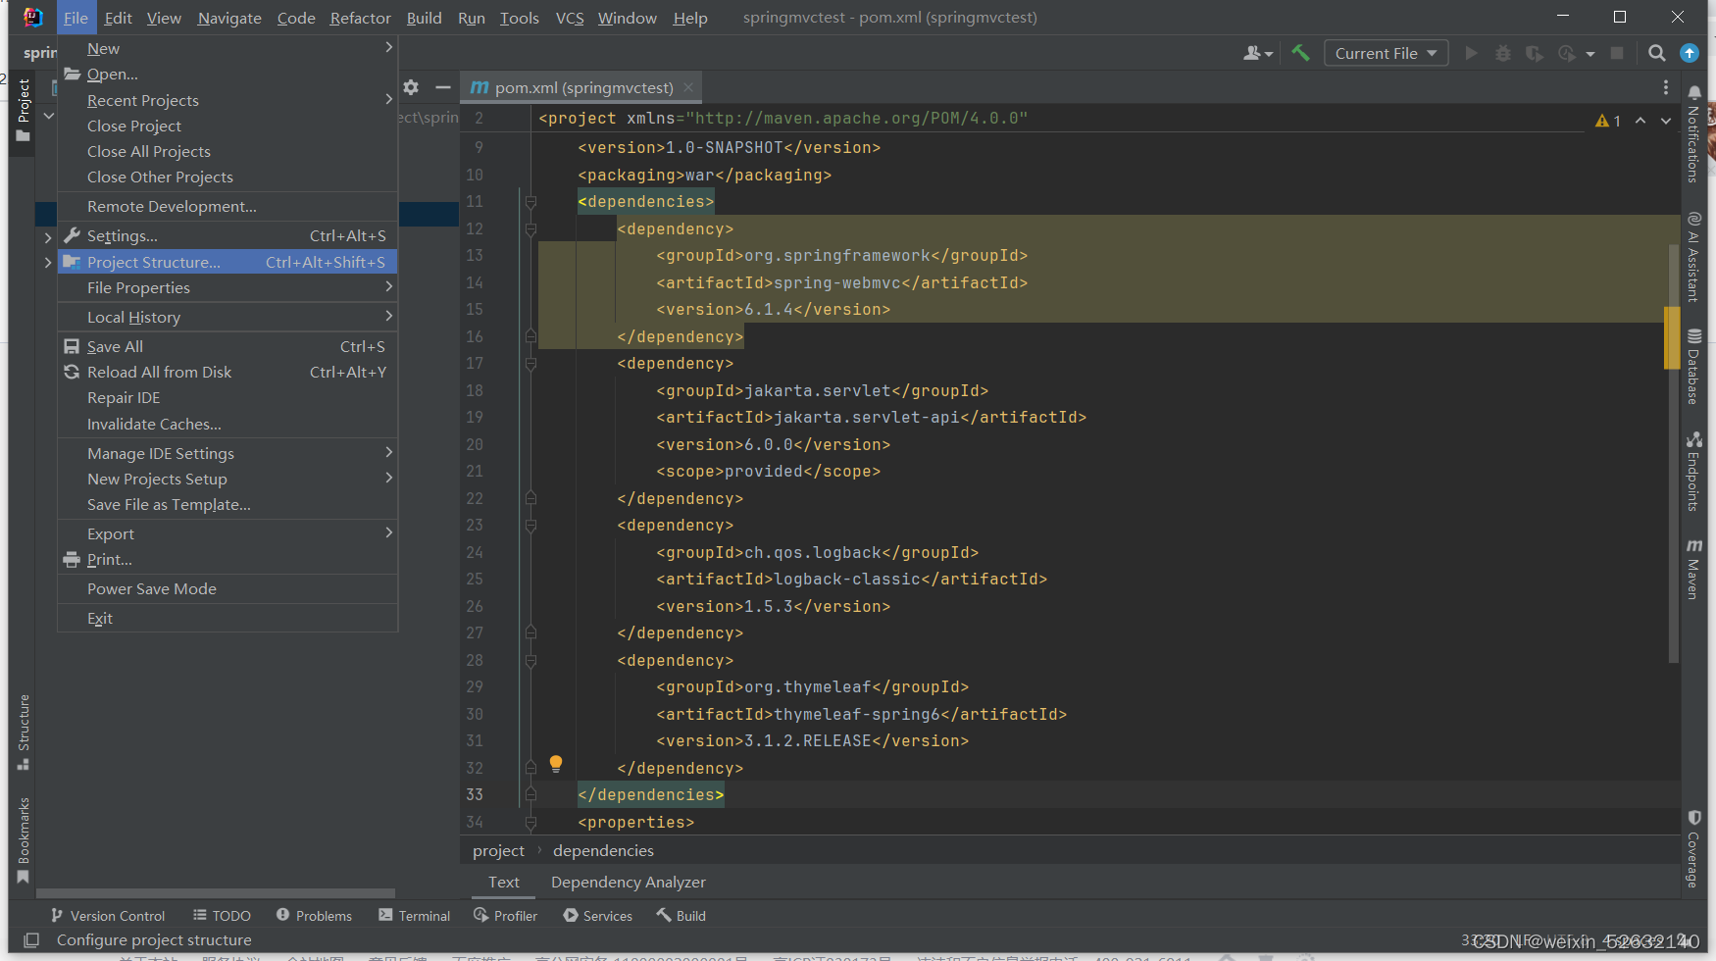This screenshot has height=961, width=1716.
Task: Open Version Control tool window
Action: (x=108, y=915)
